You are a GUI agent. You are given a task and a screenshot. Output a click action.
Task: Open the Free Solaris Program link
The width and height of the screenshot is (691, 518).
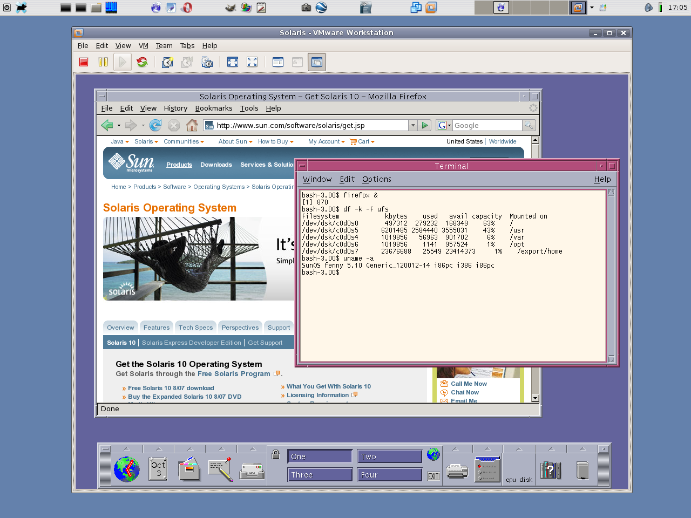point(234,373)
